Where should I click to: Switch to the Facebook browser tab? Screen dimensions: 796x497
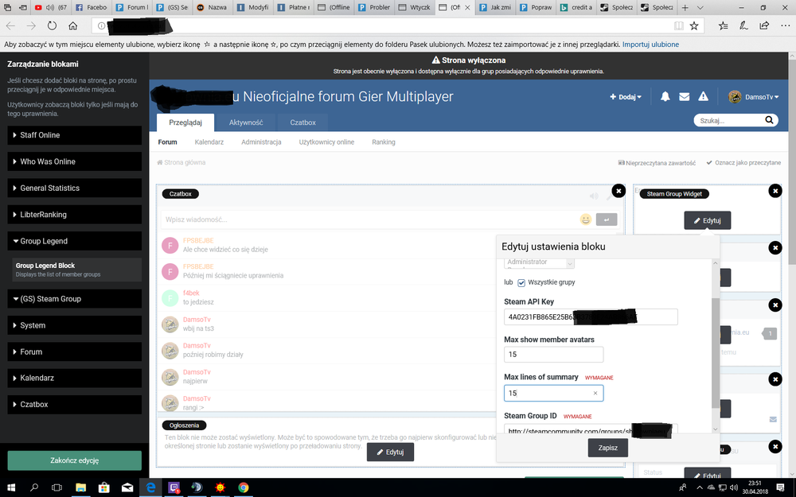pyautogui.click(x=92, y=7)
